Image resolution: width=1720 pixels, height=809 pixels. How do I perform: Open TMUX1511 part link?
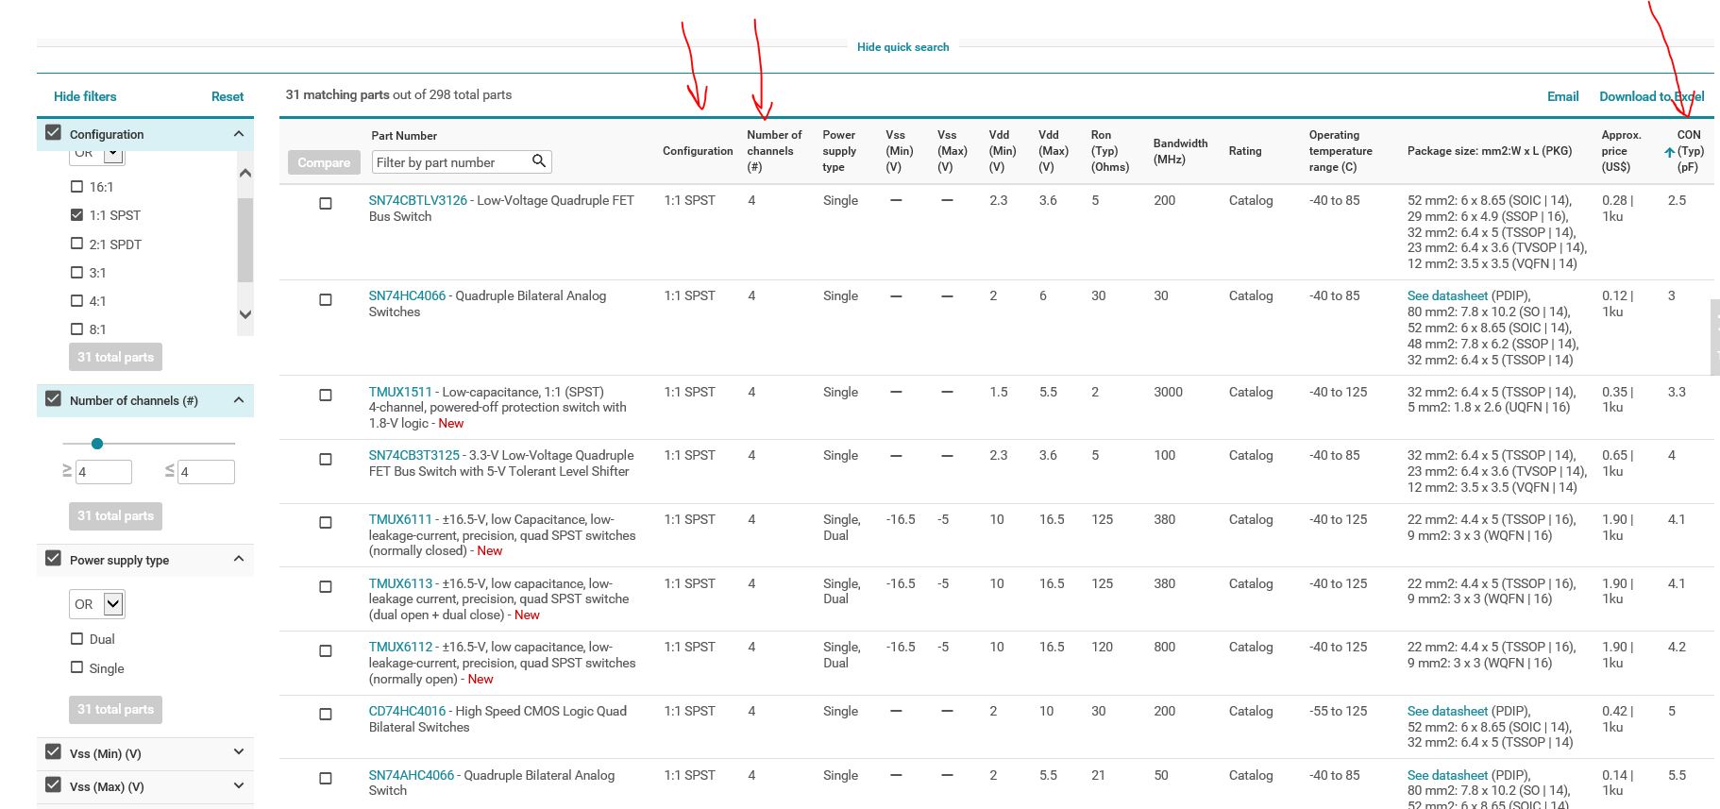400,392
